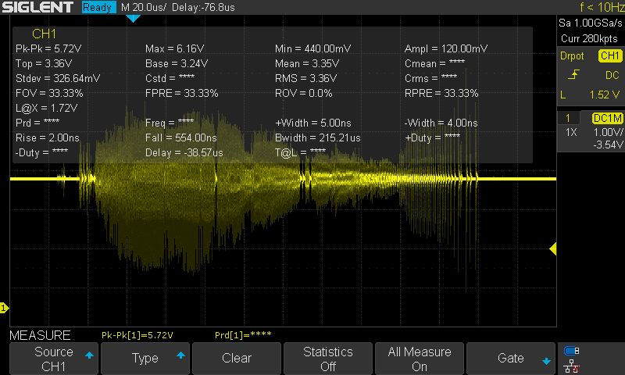Select the Top = 3.36V measurement
Viewport: 625px width, 375px height.
pos(44,63)
